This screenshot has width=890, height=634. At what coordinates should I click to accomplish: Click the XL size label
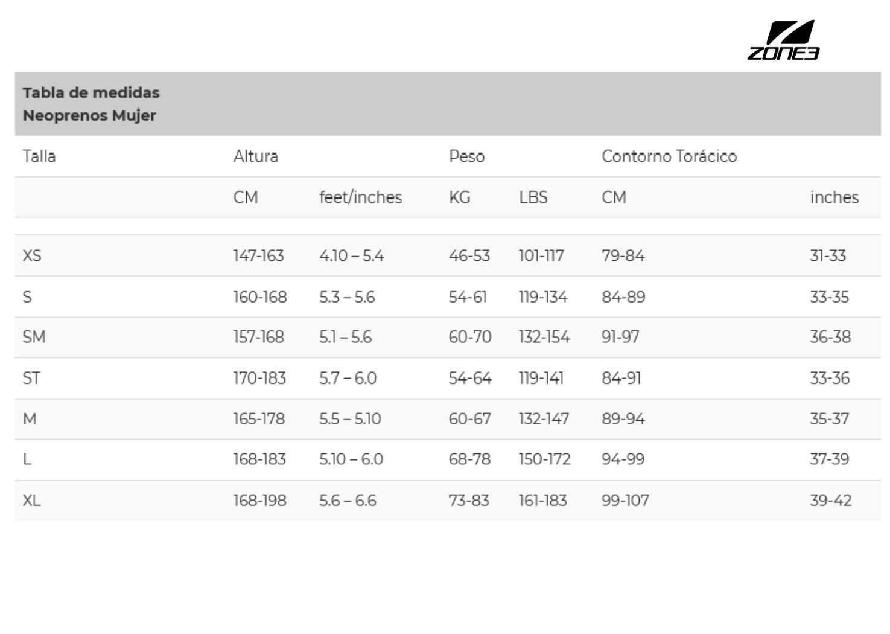(x=31, y=501)
